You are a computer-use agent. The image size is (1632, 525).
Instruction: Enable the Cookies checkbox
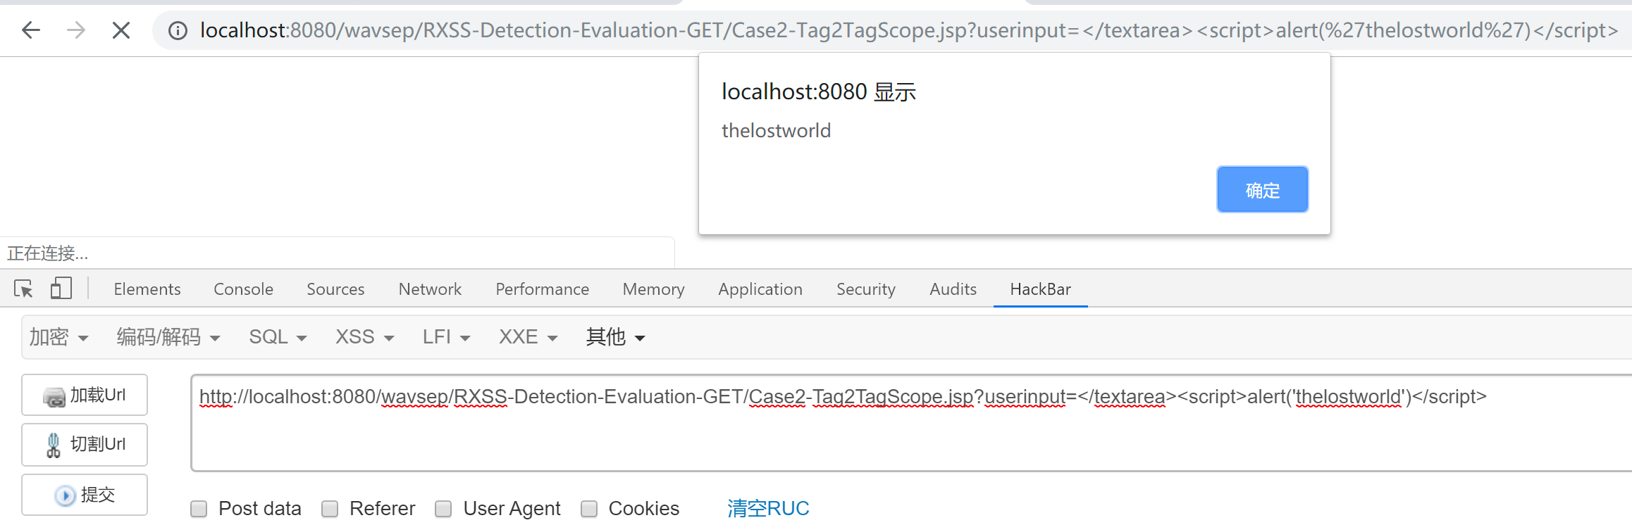(589, 508)
